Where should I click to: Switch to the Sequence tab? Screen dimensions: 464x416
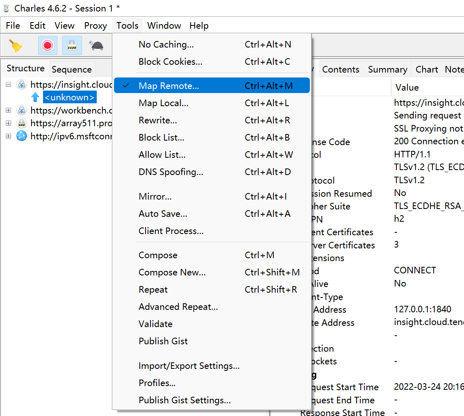(72, 70)
